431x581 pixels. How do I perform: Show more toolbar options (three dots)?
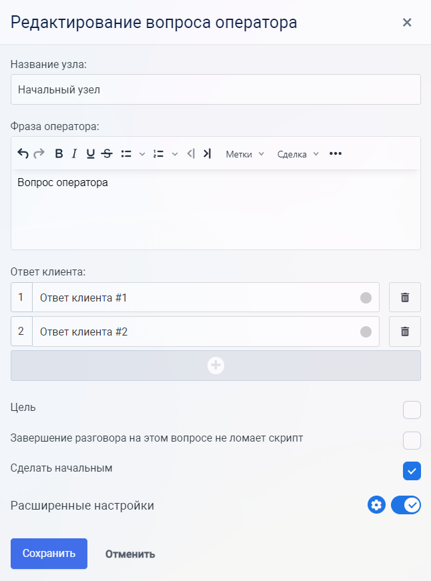(x=336, y=154)
